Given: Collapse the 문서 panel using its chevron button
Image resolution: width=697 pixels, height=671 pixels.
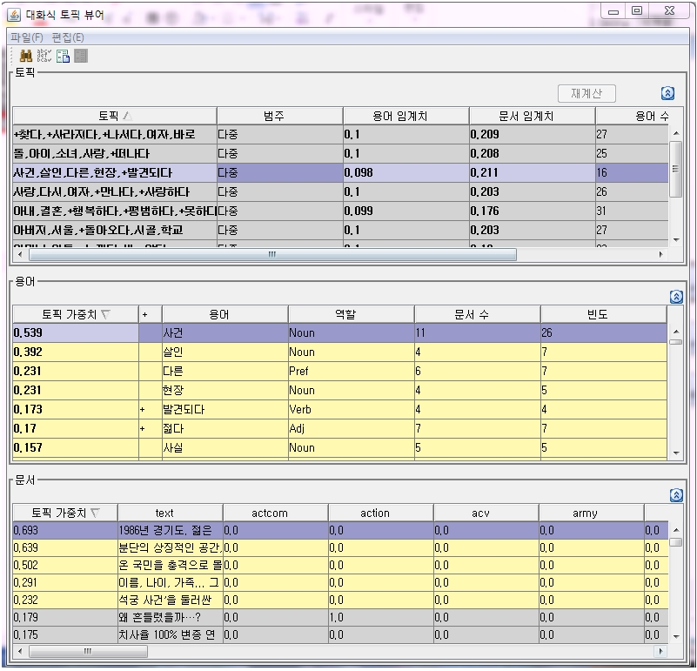Looking at the screenshot, I should pyautogui.click(x=675, y=495).
